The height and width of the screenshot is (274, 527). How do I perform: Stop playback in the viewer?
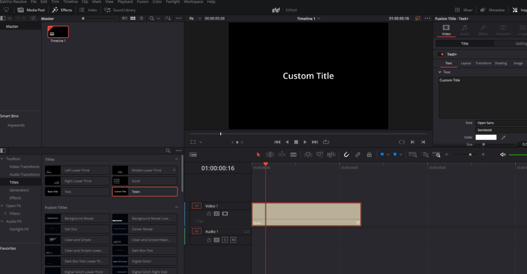pyautogui.click(x=296, y=142)
